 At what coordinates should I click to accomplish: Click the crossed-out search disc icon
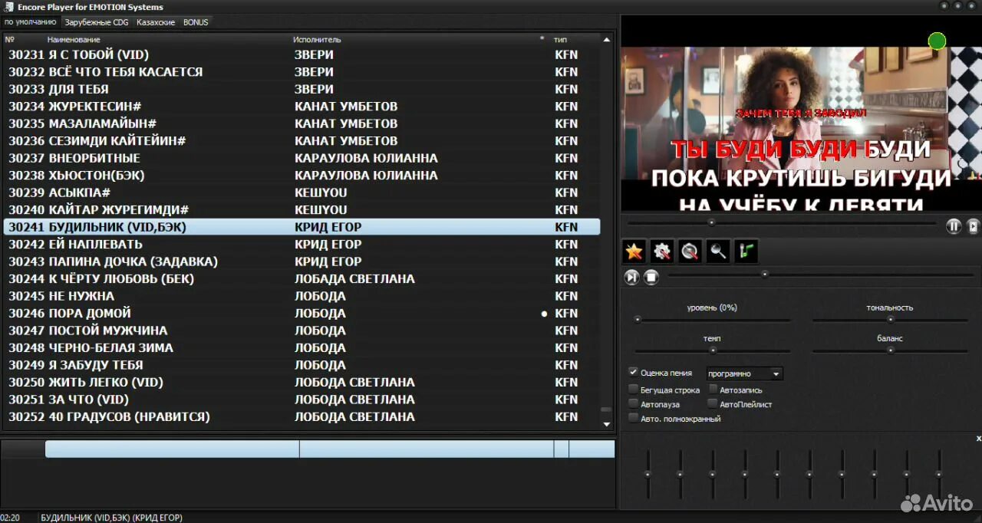[690, 251]
